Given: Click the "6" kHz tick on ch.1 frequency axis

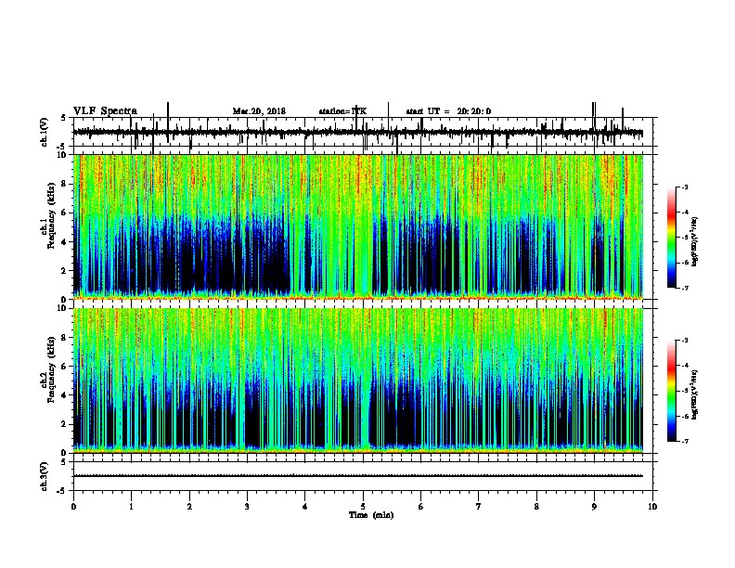Looking at the screenshot, I should tap(65, 213).
